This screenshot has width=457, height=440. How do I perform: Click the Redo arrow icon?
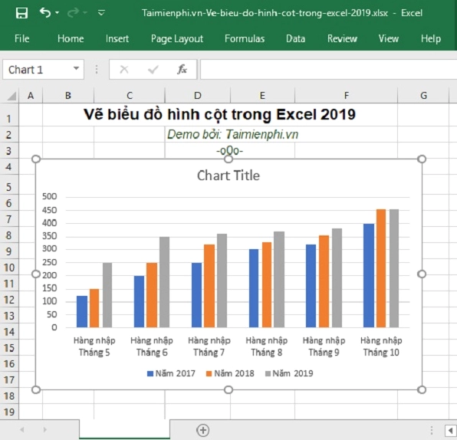pos(73,12)
